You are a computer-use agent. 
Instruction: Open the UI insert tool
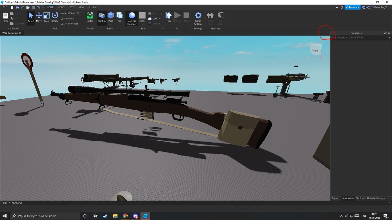click(x=120, y=17)
